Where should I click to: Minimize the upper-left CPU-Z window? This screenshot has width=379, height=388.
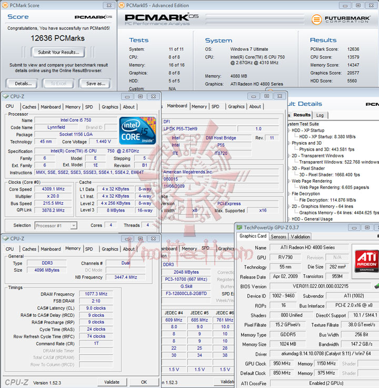(127, 96)
